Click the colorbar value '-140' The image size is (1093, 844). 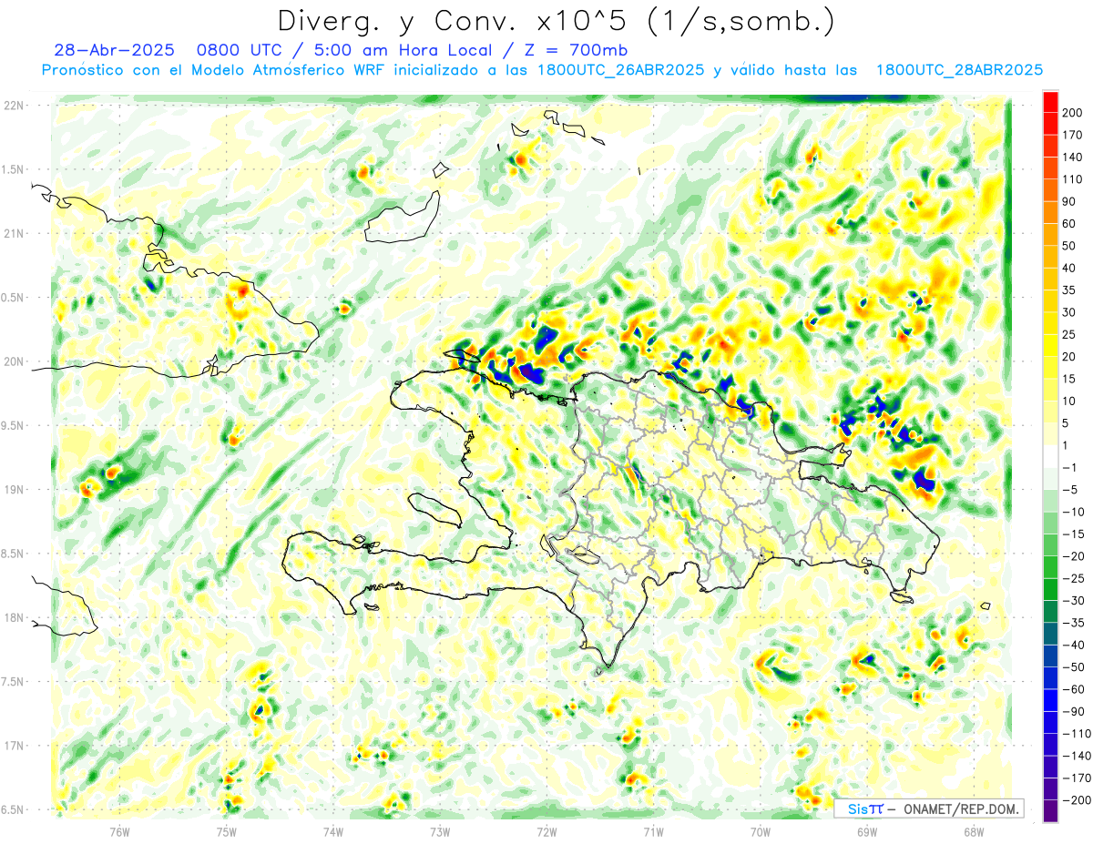1078,756
